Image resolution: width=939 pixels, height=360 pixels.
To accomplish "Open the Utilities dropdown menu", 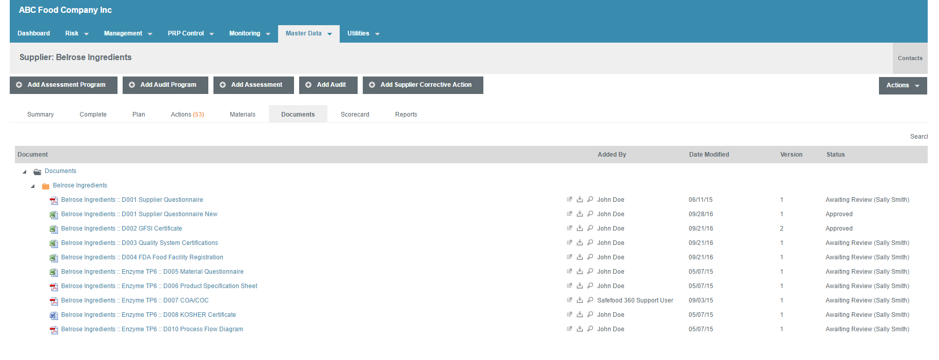I will pyautogui.click(x=363, y=33).
